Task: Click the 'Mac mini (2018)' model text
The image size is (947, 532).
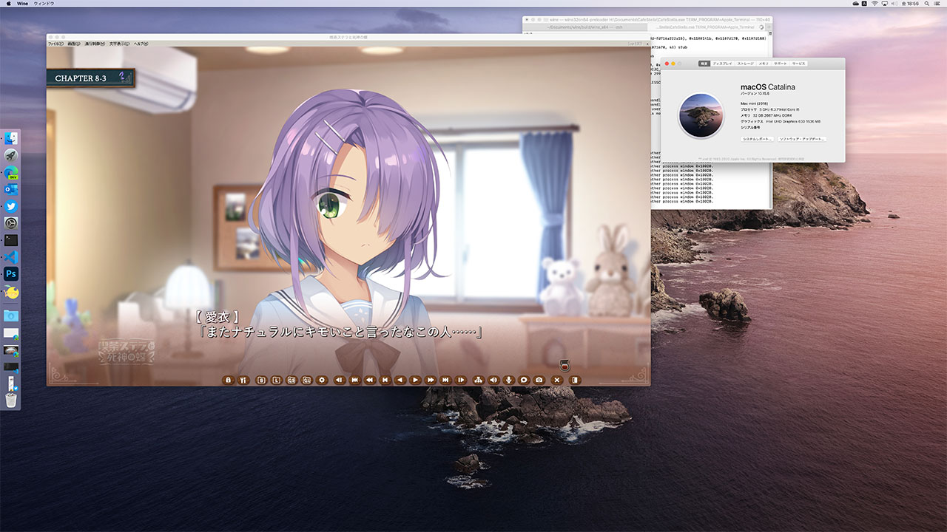Action: point(754,103)
